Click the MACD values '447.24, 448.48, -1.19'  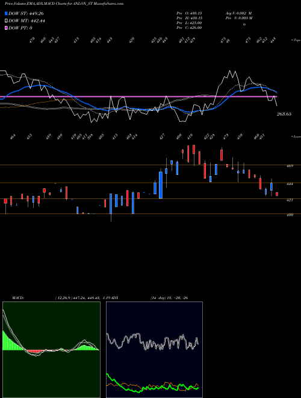[x=93, y=298]
